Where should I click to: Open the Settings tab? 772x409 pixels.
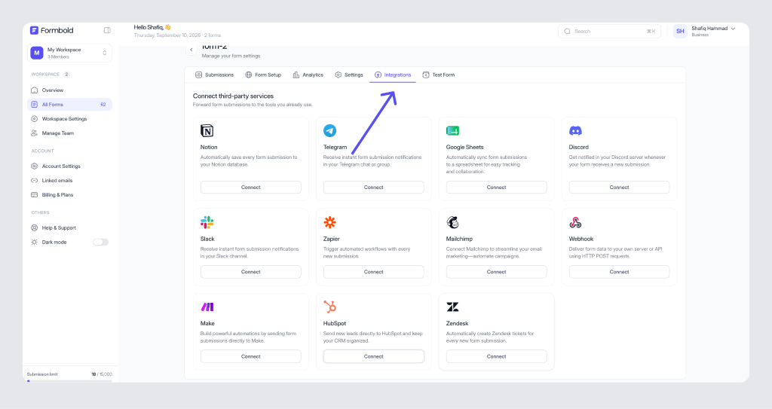pos(349,75)
